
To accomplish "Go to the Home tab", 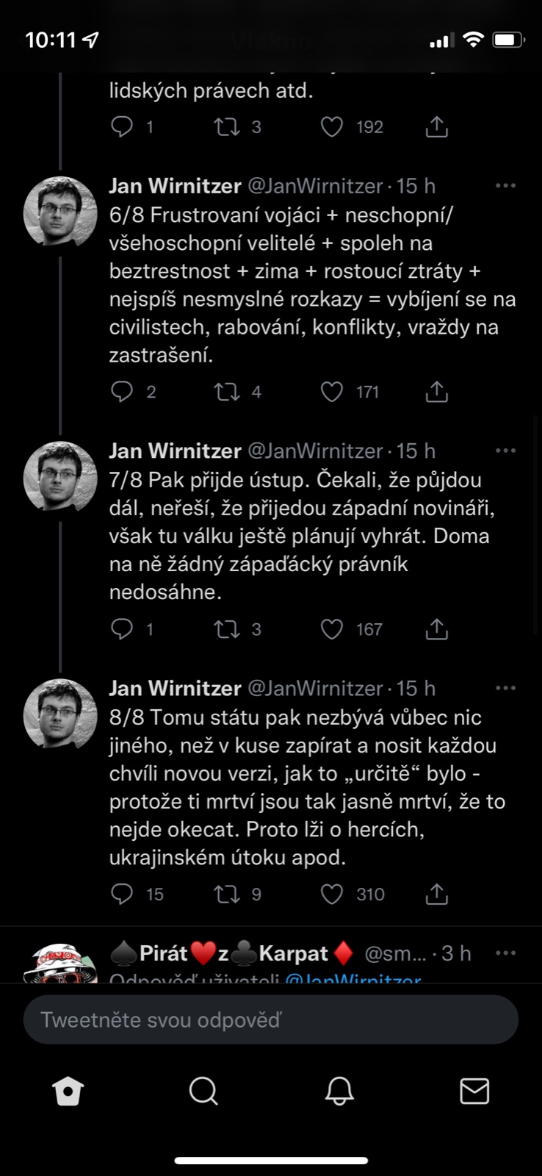I will click(x=68, y=1091).
